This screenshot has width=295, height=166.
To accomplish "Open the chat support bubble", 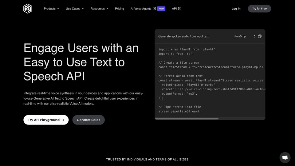I will pyautogui.click(x=285, y=157).
